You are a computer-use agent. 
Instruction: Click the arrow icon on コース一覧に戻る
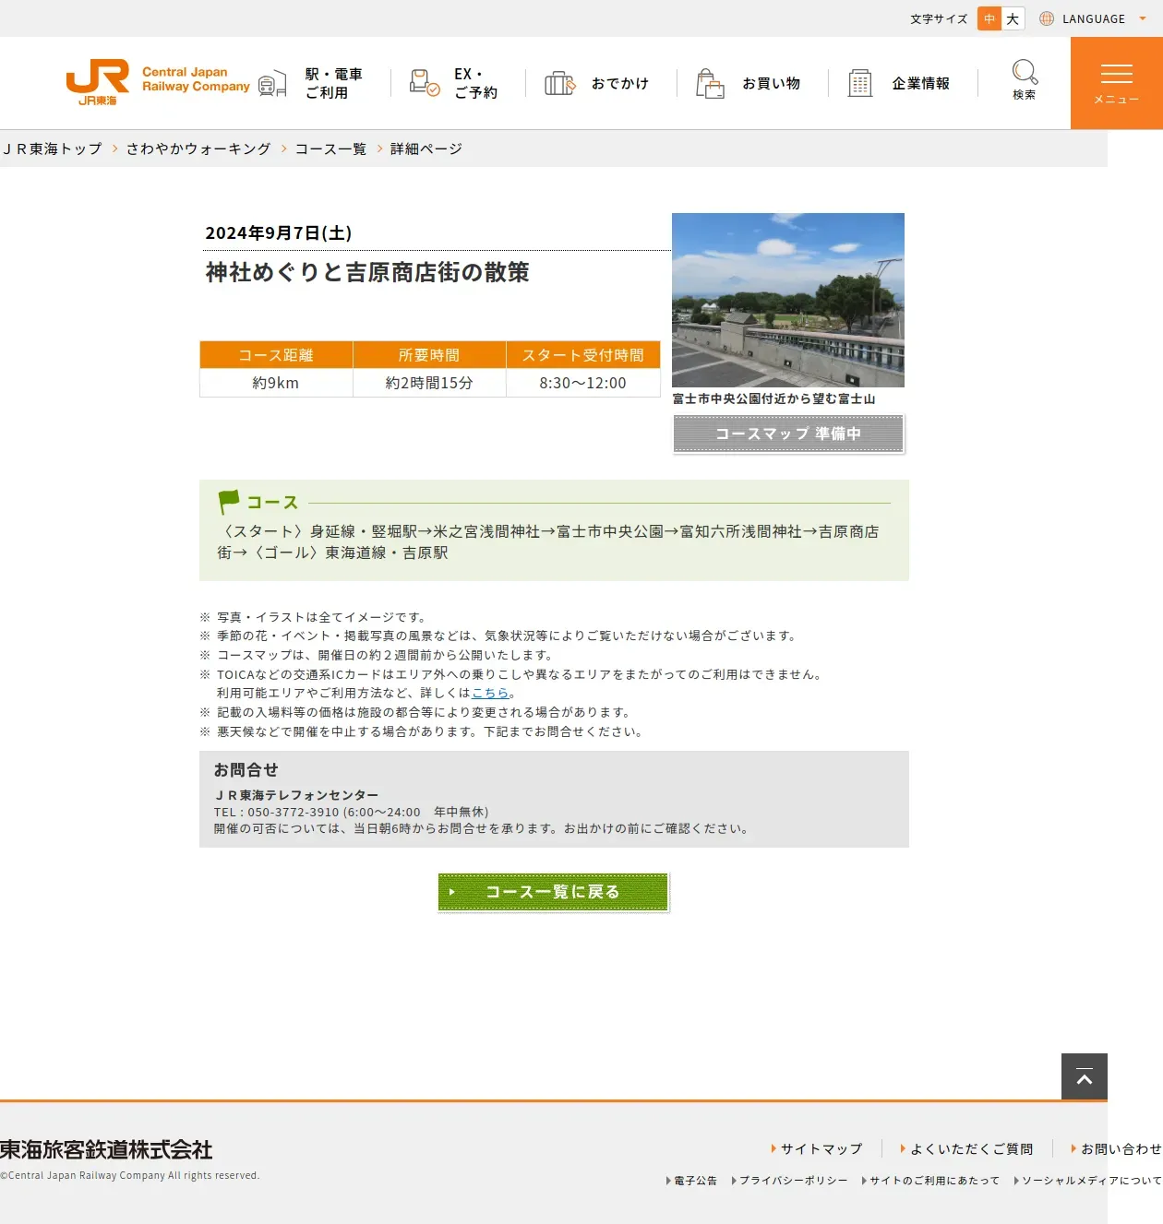451,892
